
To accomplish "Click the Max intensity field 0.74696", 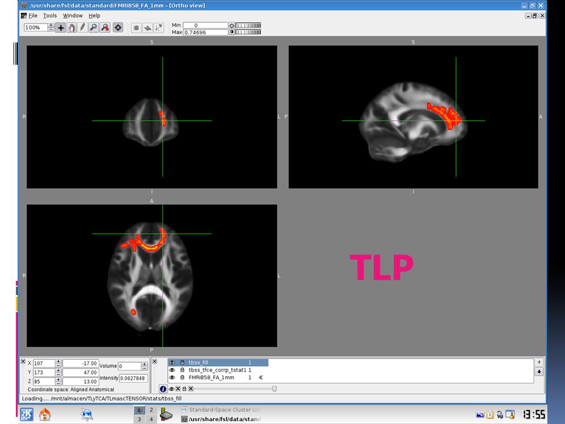I will (205, 32).
